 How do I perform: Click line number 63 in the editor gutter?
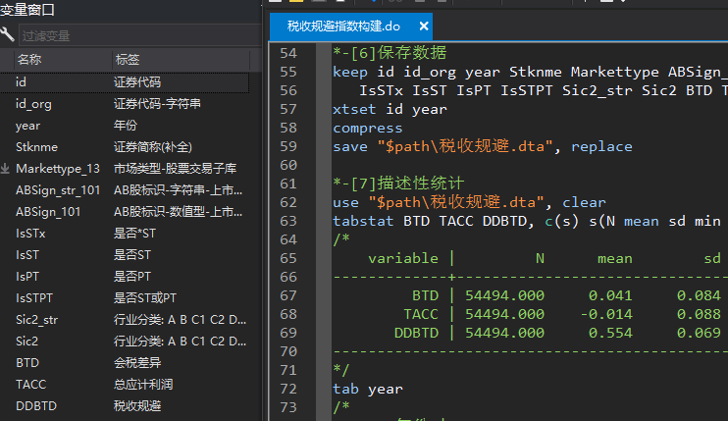coord(286,221)
